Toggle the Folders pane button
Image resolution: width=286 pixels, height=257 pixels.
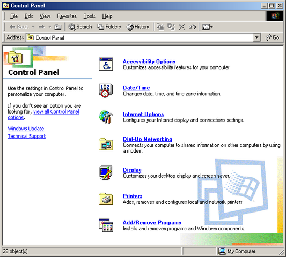109,27
